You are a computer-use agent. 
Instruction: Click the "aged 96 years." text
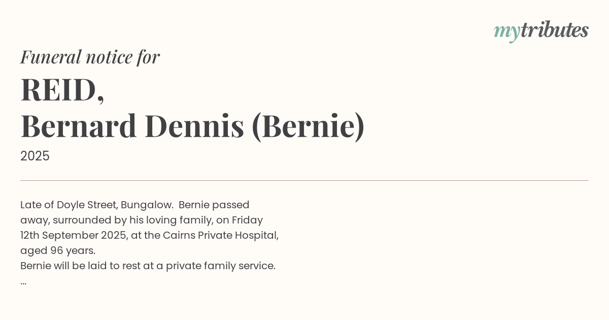coord(58,250)
